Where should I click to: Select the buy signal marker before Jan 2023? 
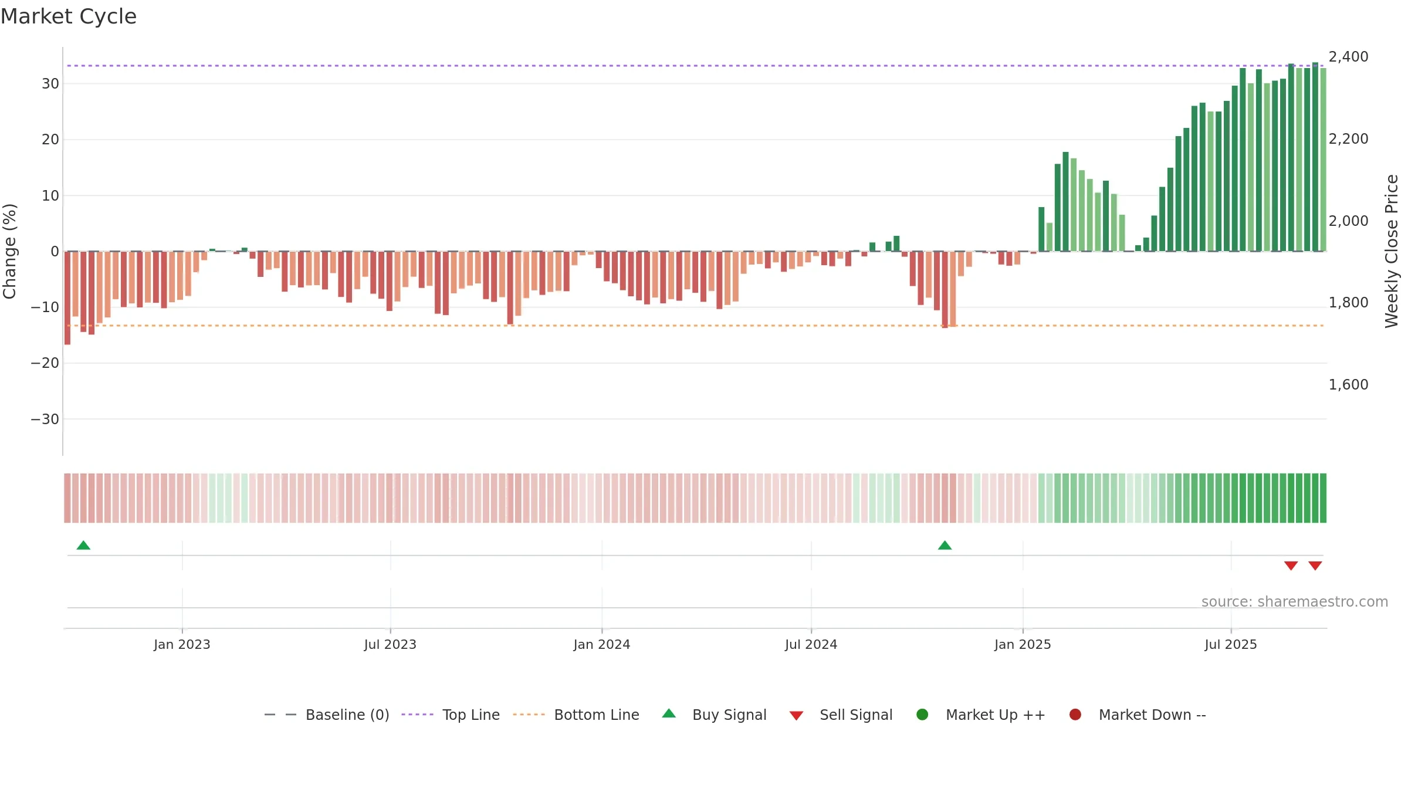(83, 545)
